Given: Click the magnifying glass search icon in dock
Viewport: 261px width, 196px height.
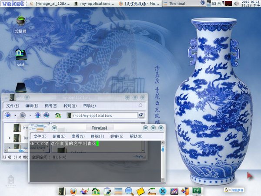Looking at the screenshot, I should (129, 191).
